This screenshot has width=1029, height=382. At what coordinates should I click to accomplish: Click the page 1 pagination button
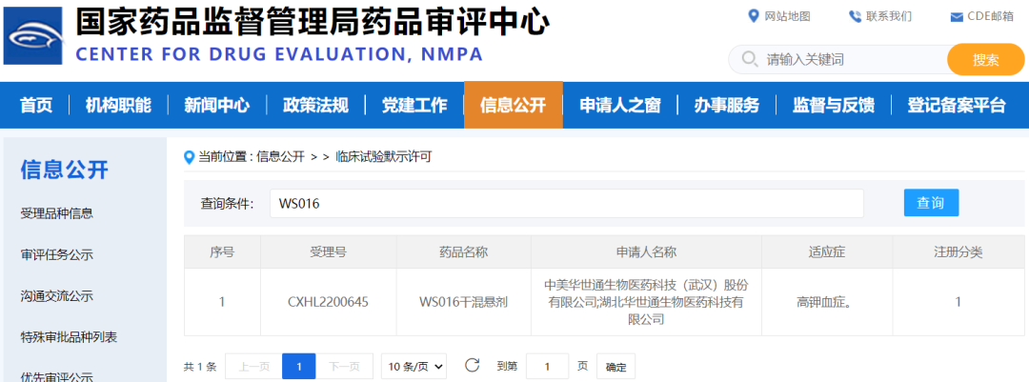(299, 366)
